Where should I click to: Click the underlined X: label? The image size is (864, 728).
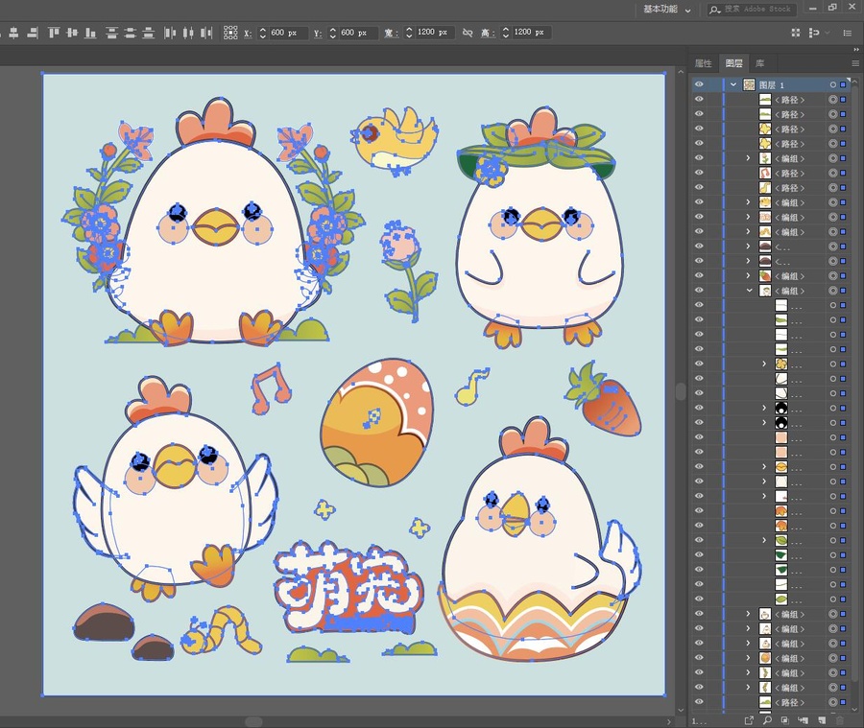248,33
